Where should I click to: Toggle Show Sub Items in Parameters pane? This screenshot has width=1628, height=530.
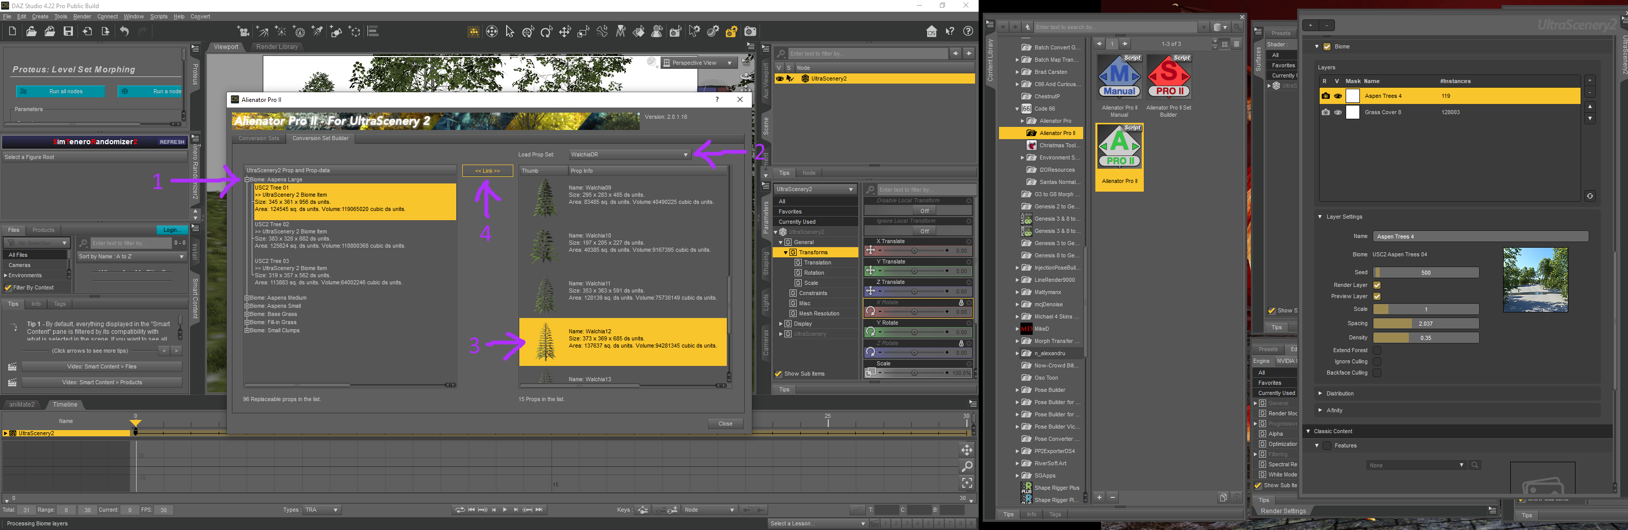pos(779,374)
